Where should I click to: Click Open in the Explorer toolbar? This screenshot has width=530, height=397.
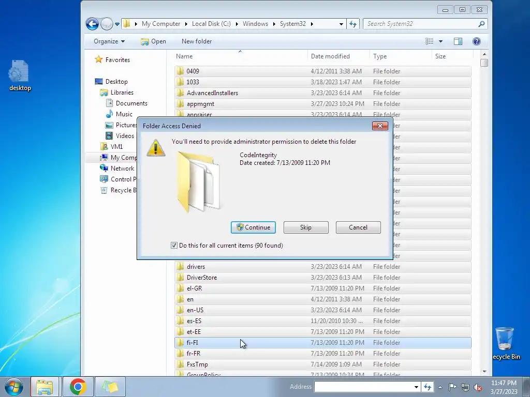pyautogui.click(x=153, y=41)
